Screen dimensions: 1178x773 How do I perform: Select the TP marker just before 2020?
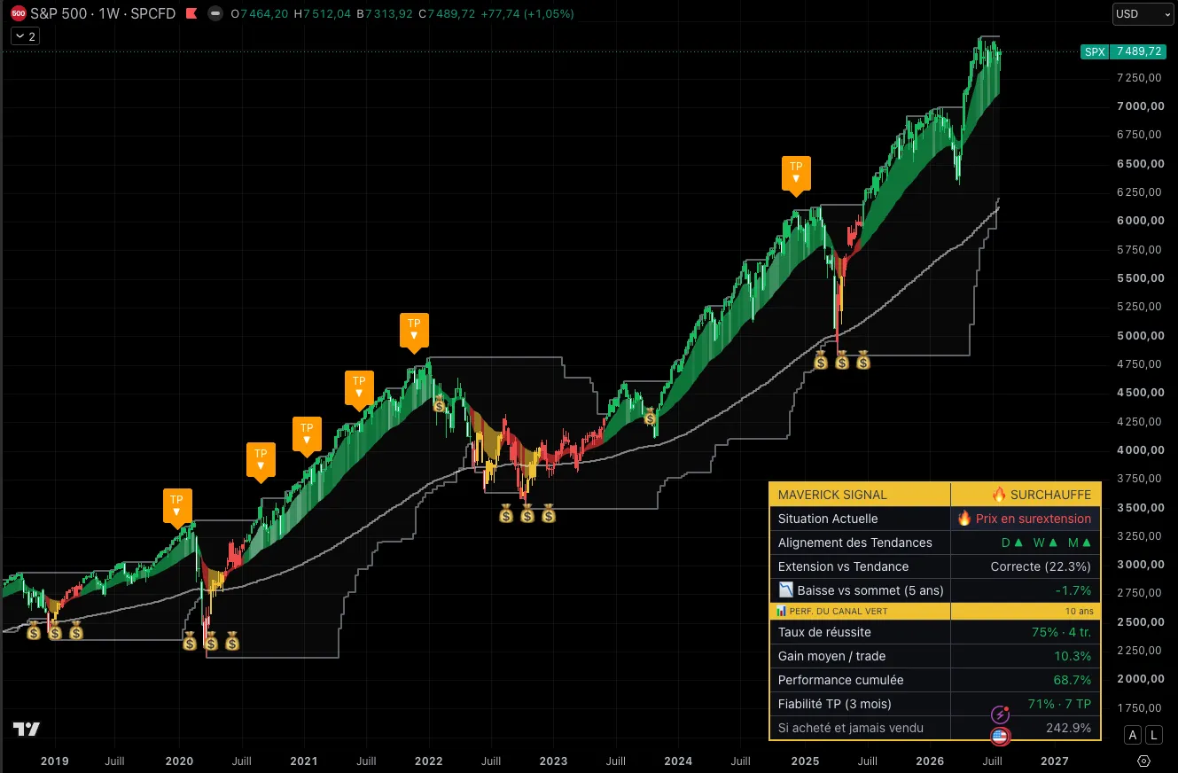[176, 509]
